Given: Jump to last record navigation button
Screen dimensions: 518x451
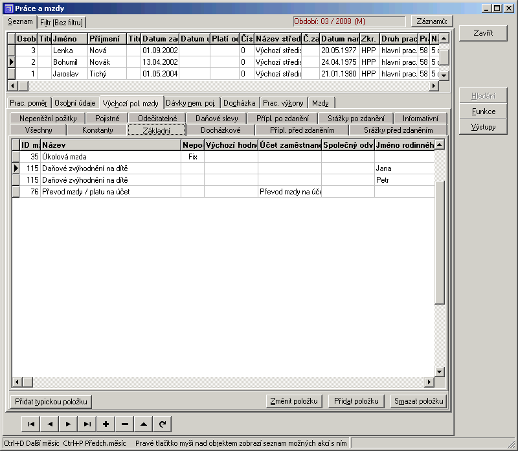Looking at the screenshot, I should (87, 424).
